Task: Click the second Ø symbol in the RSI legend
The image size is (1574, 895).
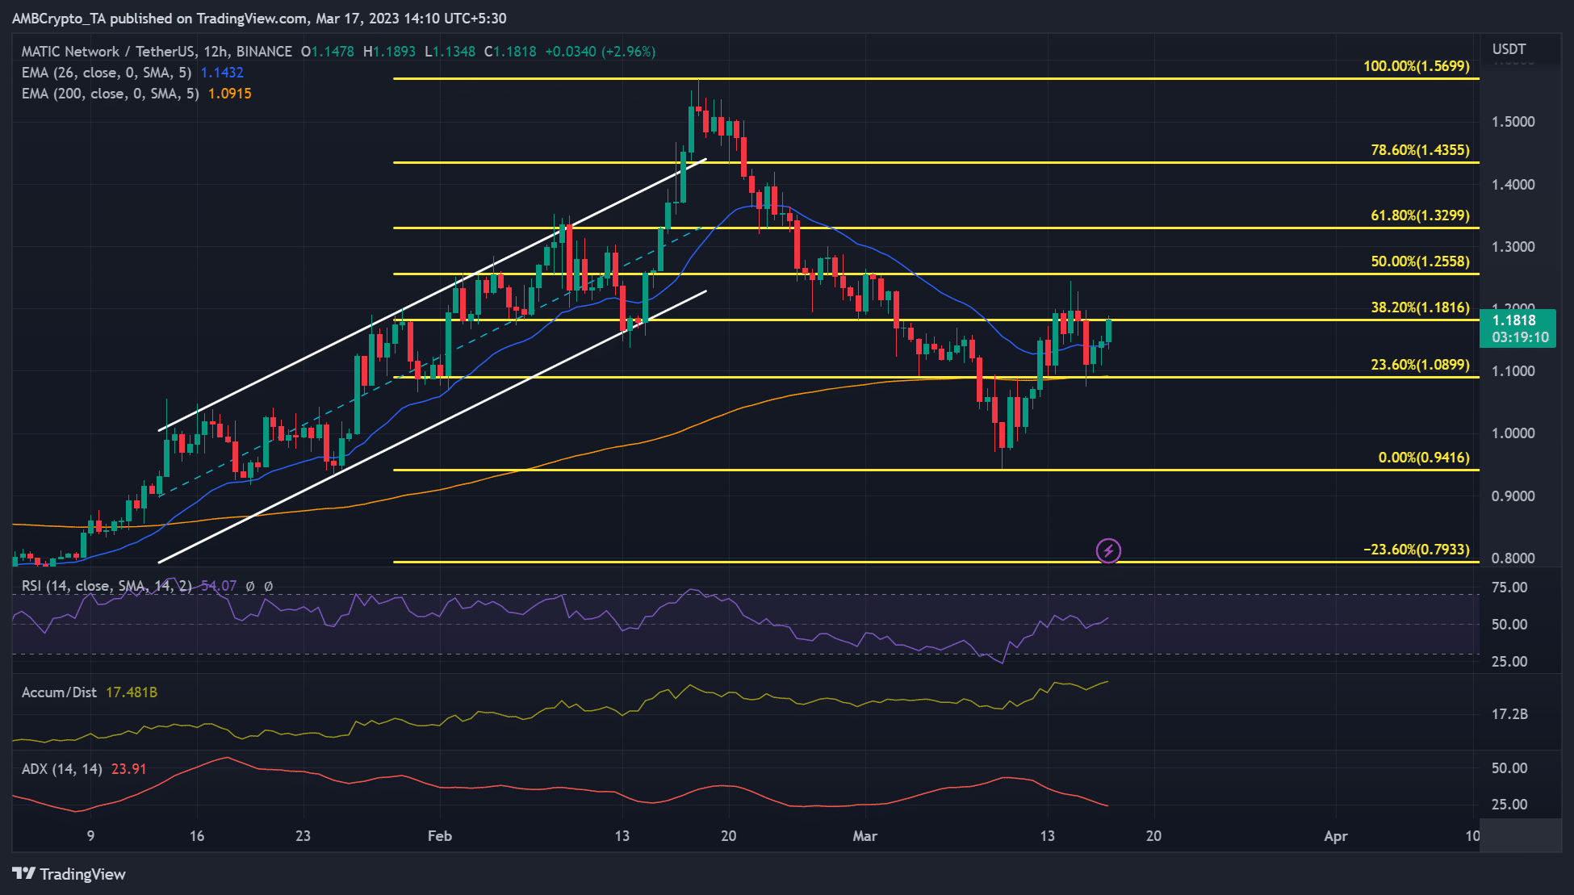Action: coord(270,587)
